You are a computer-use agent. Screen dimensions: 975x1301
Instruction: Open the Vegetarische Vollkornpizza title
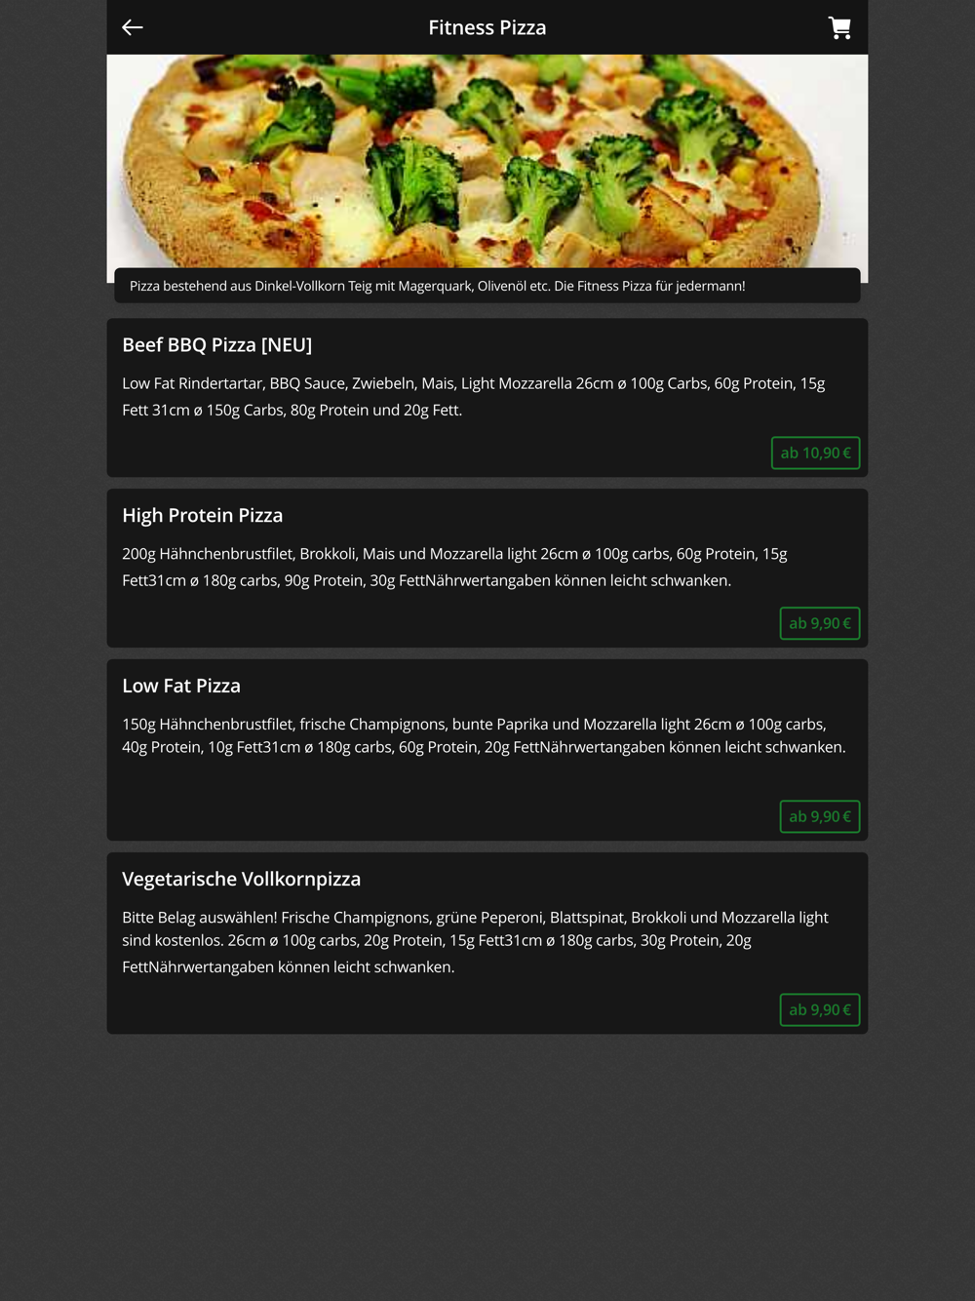point(242,879)
